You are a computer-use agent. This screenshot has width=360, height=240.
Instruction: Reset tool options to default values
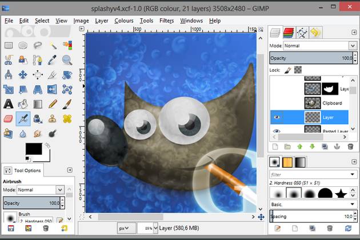(64, 228)
